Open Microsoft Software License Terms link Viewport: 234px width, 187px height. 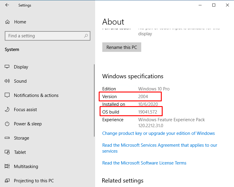(x=144, y=163)
